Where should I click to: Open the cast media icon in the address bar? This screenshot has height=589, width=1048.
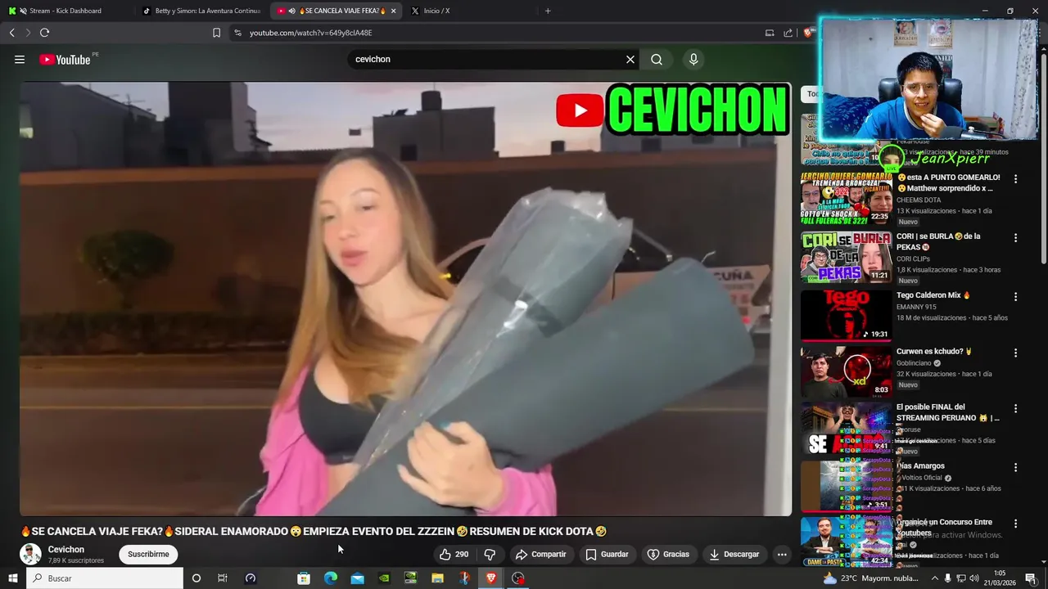pos(770,33)
